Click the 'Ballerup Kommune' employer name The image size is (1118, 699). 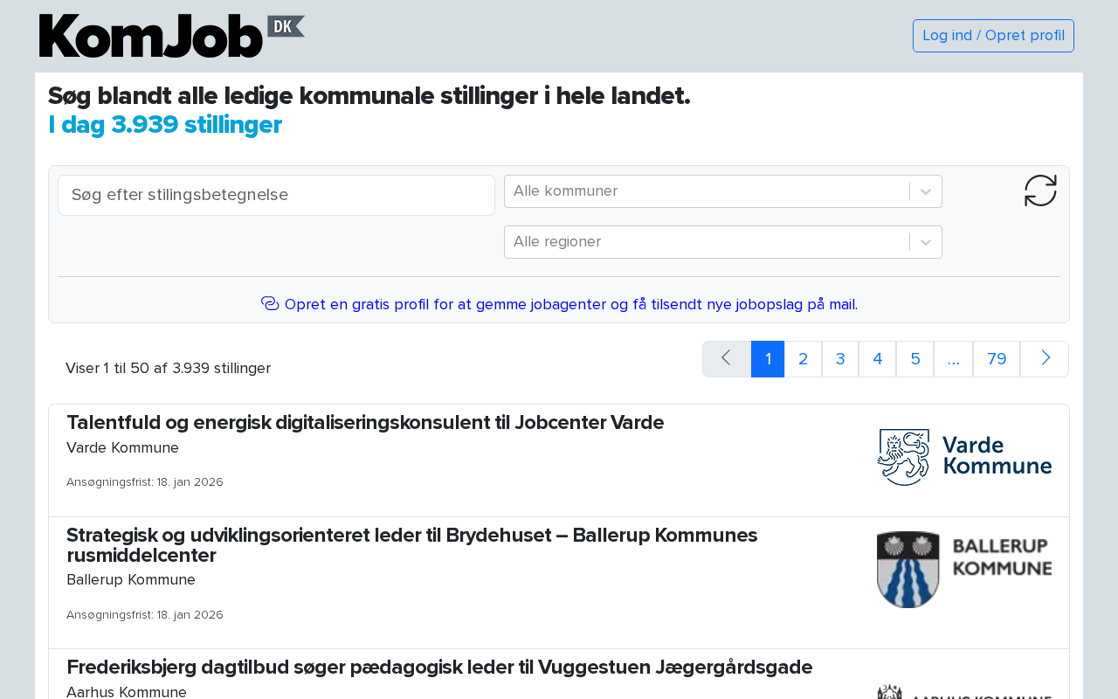(131, 580)
